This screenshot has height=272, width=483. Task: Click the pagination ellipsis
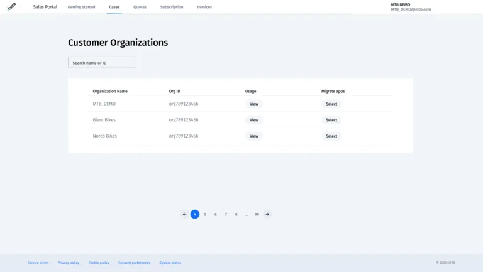pos(247,214)
